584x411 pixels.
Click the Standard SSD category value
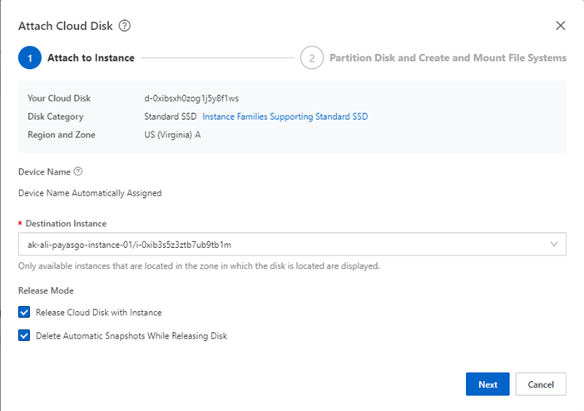[x=171, y=116]
